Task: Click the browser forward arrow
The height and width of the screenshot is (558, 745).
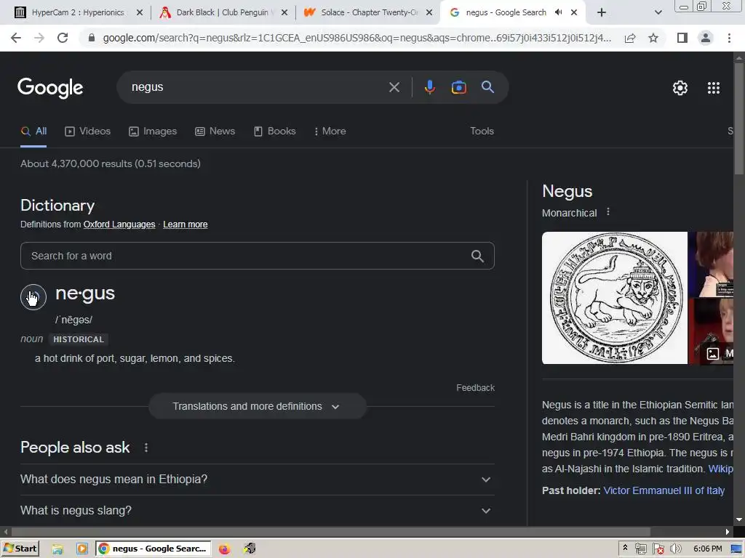Action: click(x=39, y=38)
